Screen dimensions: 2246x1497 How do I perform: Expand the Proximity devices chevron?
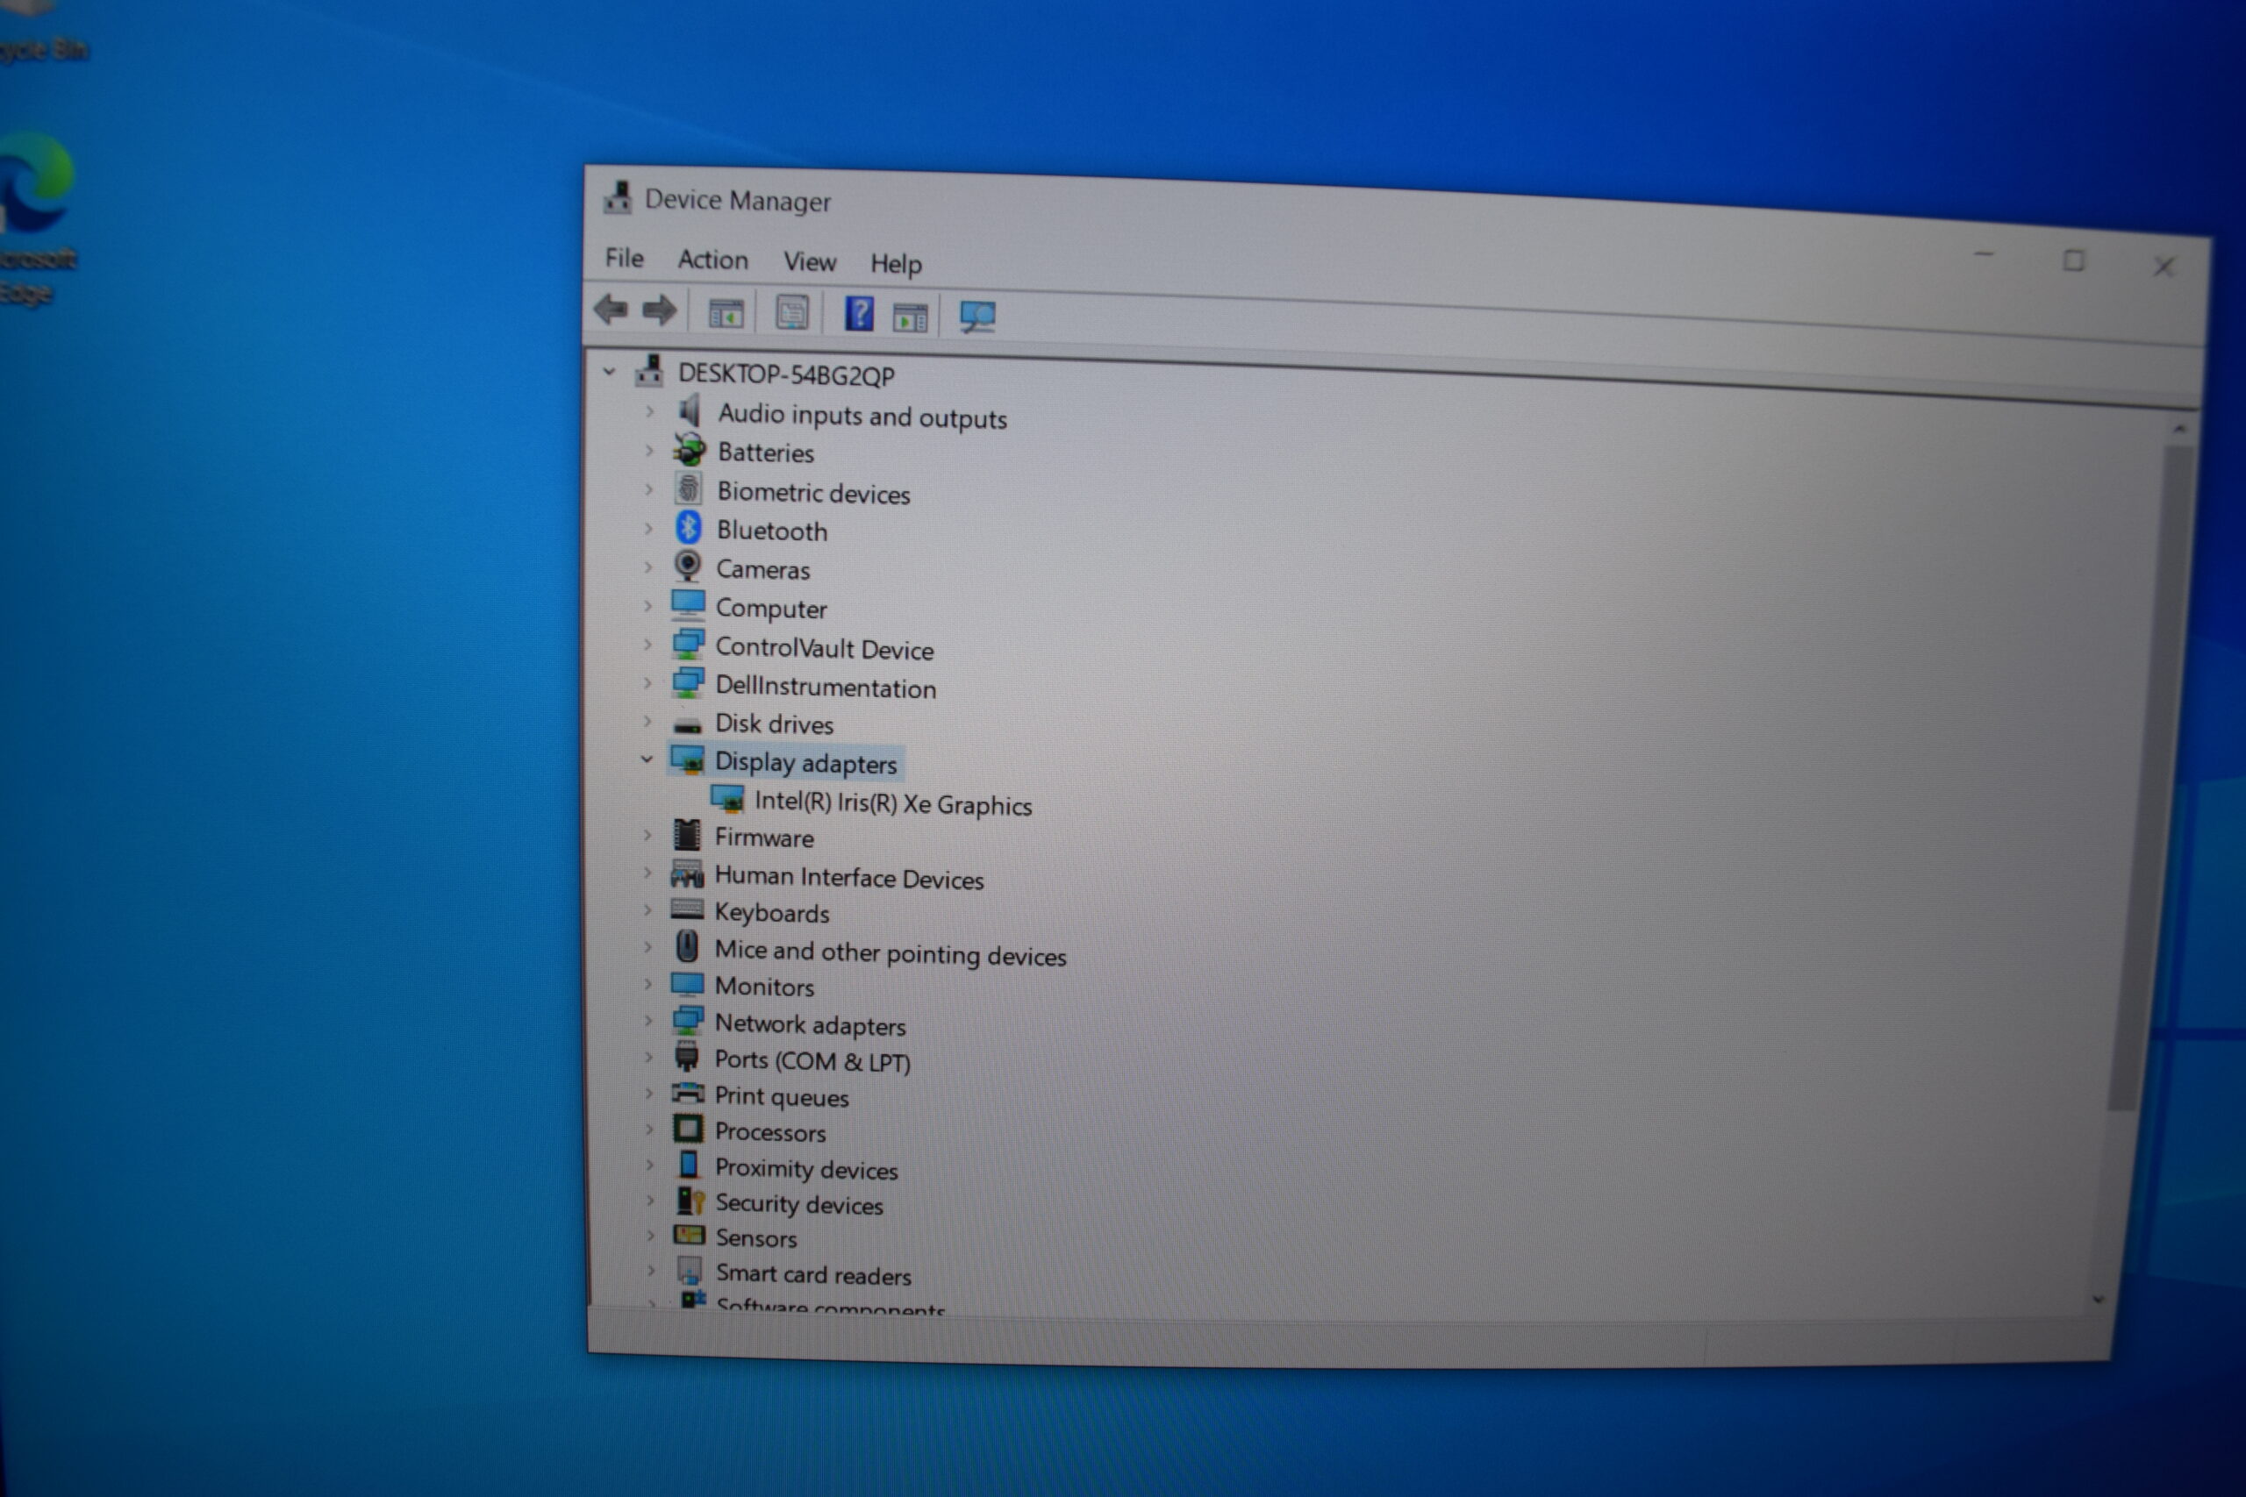[650, 1165]
